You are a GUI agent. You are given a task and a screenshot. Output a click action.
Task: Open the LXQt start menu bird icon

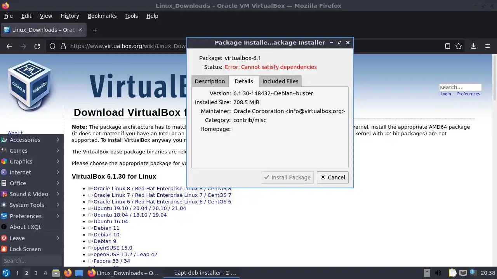6,273
